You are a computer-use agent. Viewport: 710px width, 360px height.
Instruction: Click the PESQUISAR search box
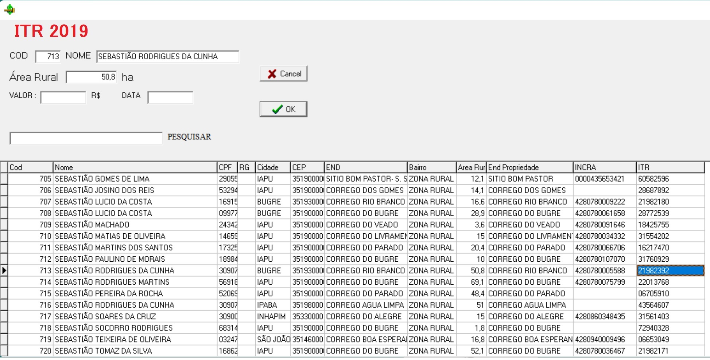pos(86,138)
